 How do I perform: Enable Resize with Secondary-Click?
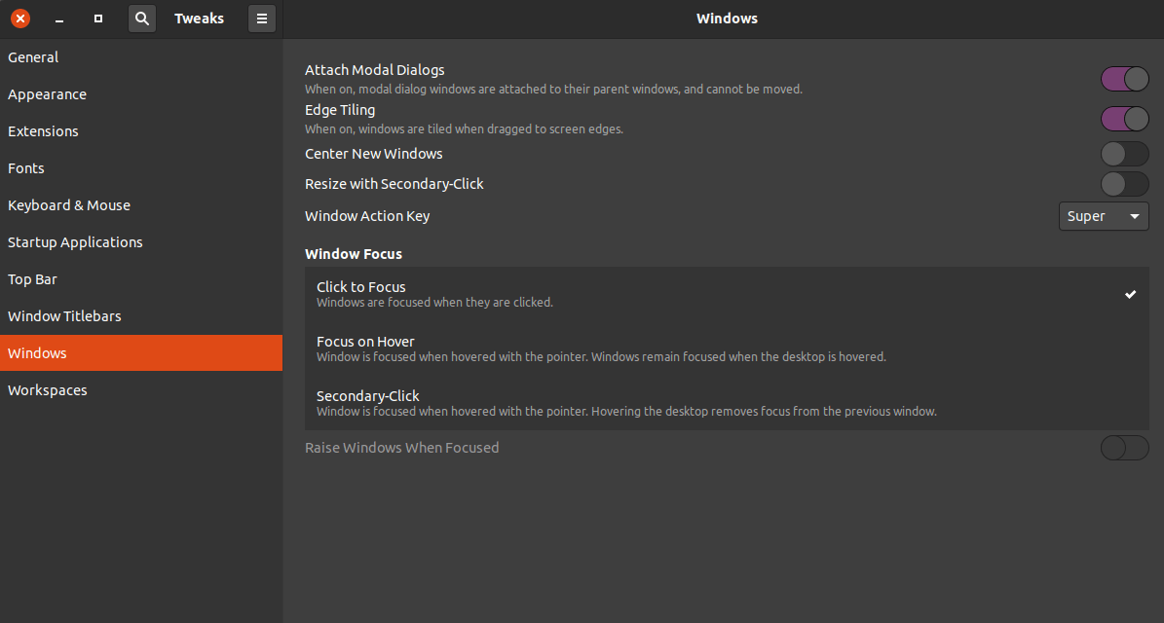(1124, 183)
